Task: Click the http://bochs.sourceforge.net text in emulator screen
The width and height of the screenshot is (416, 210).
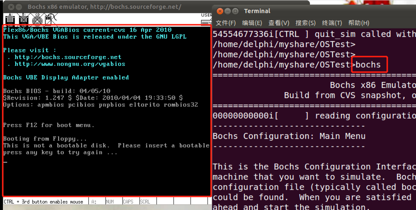Action: click(68, 57)
